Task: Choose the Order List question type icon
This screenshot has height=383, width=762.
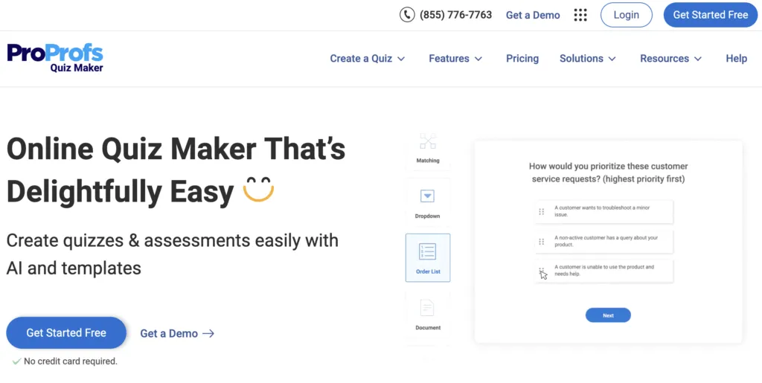Action: pyautogui.click(x=428, y=251)
